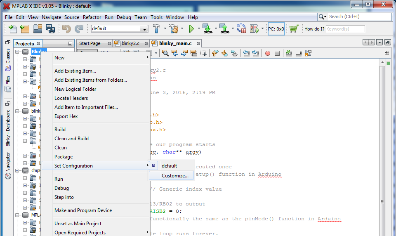Open the editor documents list dropdown
The image size is (396, 236).
[379, 42]
